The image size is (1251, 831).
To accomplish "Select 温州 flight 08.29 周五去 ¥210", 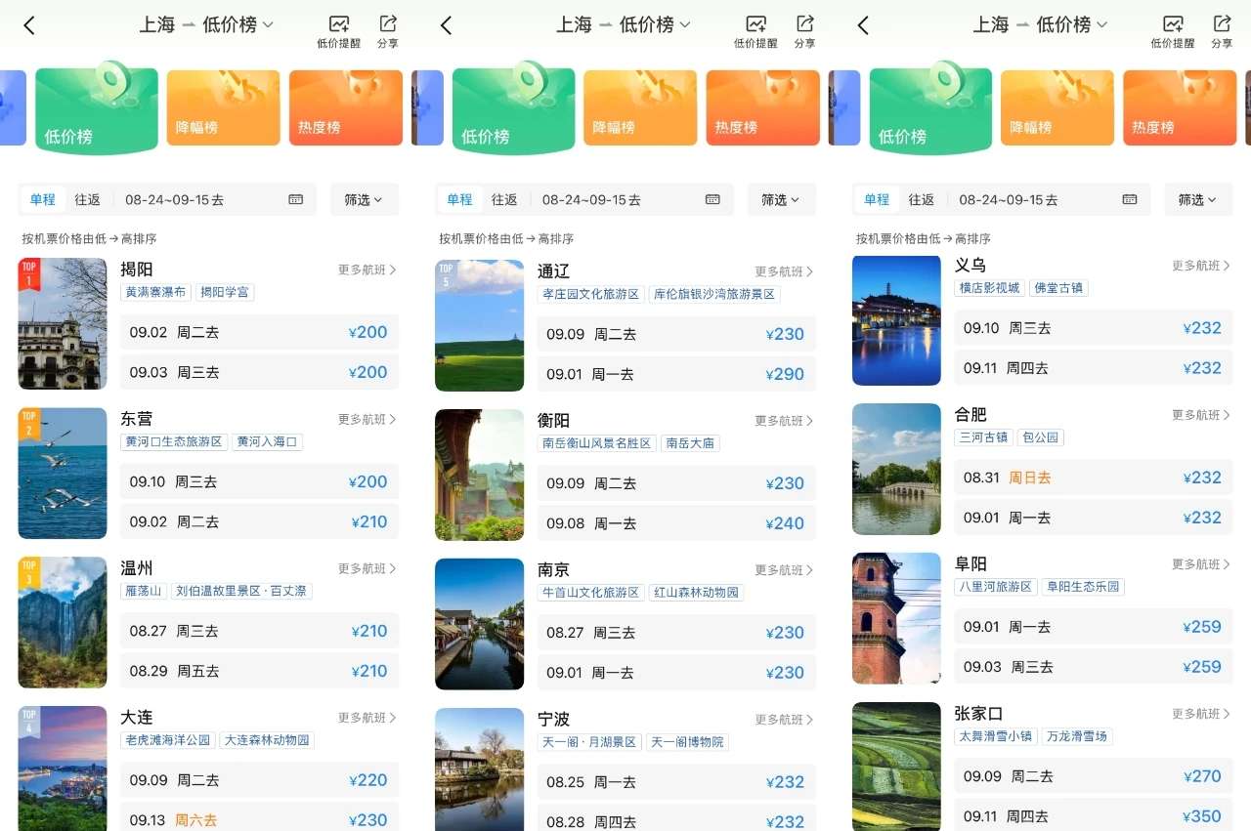I will coord(259,671).
